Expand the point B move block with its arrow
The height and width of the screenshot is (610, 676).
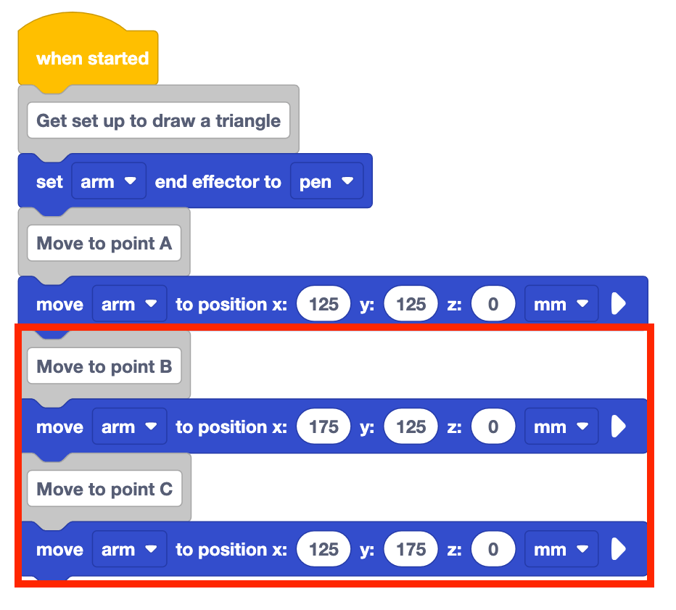pyautogui.click(x=618, y=427)
